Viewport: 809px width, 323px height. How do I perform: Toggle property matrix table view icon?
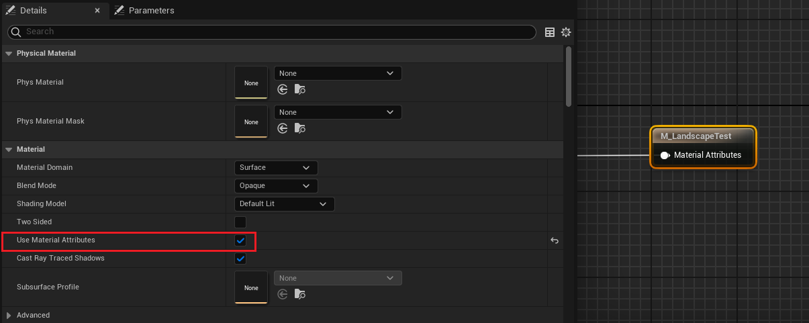(550, 32)
